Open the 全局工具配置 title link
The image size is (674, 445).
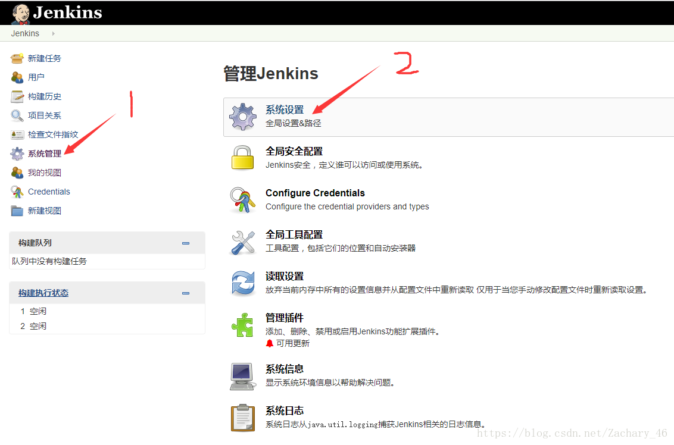tap(294, 235)
